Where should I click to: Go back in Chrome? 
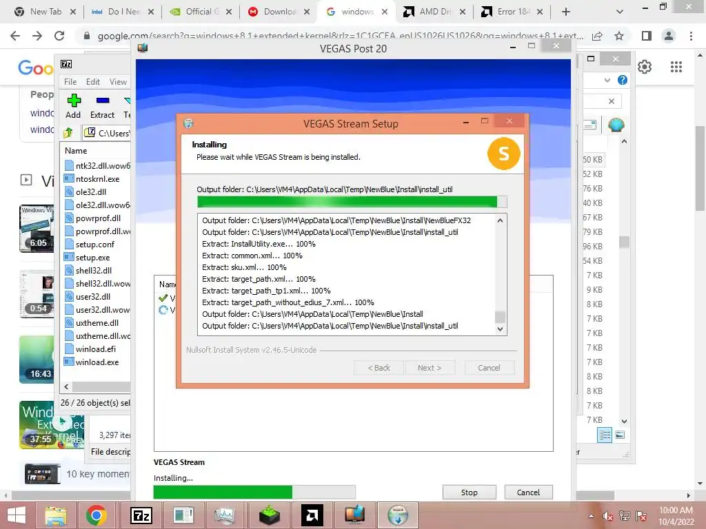pos(15,36)
